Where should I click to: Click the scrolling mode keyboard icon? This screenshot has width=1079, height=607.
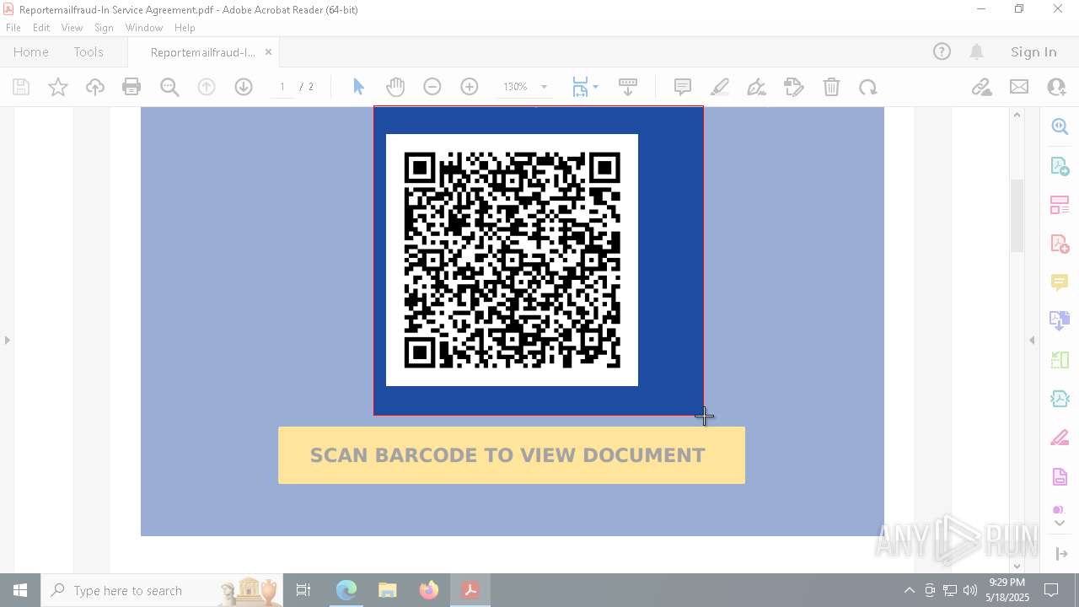tap(628, 87)
